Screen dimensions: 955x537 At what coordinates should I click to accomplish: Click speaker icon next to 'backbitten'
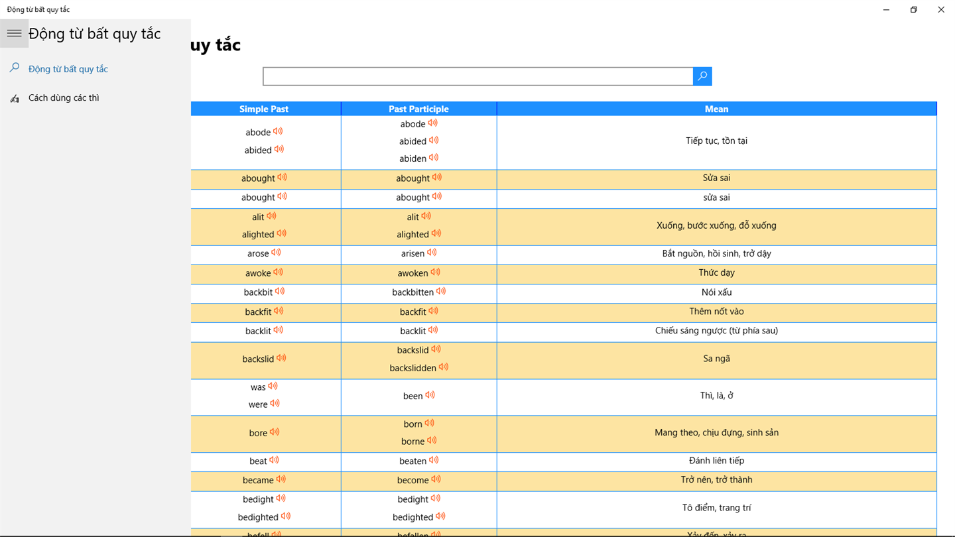coord(441,291)
